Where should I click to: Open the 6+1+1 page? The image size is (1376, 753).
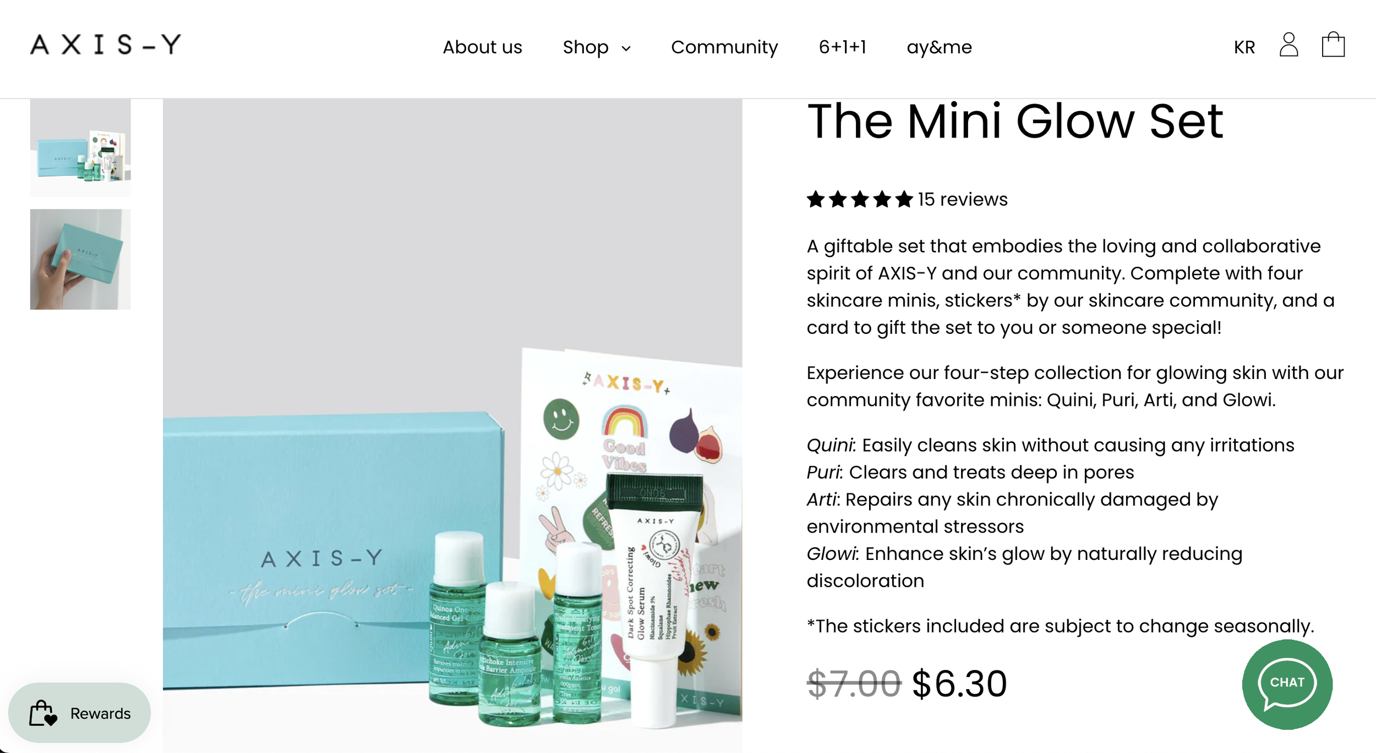[842, 47]
